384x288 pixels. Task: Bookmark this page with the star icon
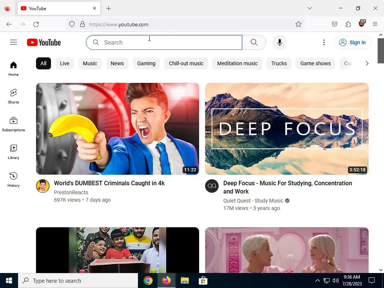click(298, 24)
